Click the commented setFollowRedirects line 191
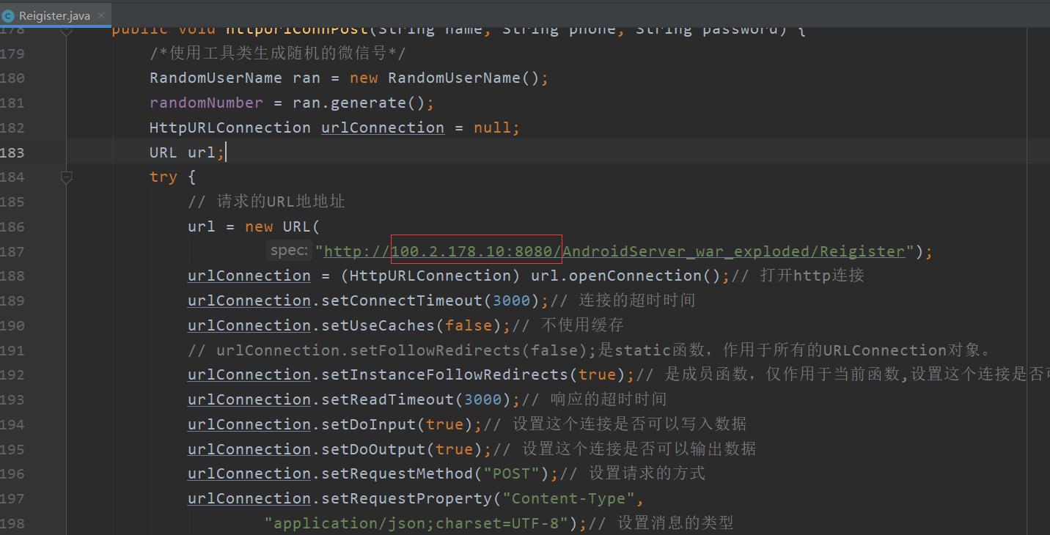 coord(590,350)
